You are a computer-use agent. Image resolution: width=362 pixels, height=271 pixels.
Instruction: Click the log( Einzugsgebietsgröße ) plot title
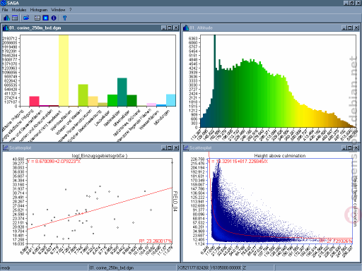[x=100, y=155]
